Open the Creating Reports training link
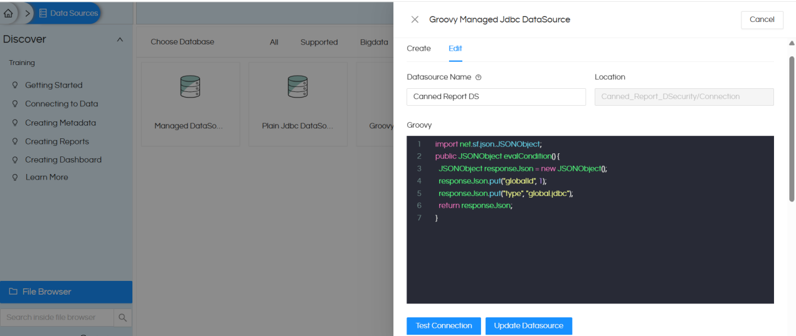This screenshot has height=336, width=796. 56,141
